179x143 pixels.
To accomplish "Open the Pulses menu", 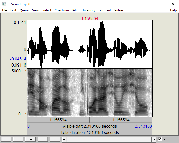I will 119,10.
